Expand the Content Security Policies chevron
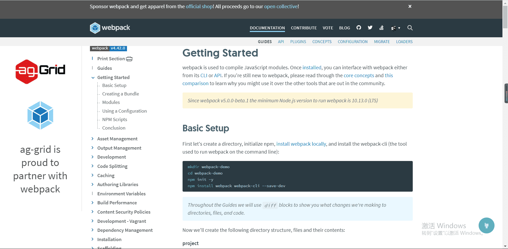 [x=92, y=212]
